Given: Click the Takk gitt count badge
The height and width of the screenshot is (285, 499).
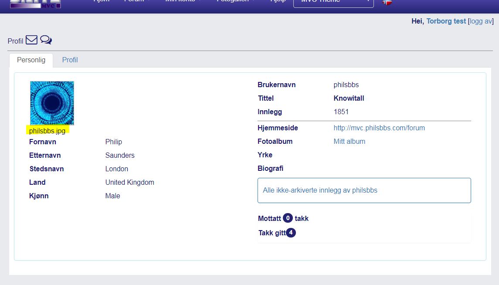Looking at the screenshot, I should (291, 233).
